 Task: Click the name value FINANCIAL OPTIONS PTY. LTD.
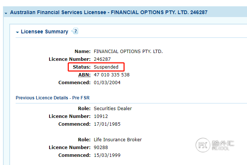tap(128, 52)
